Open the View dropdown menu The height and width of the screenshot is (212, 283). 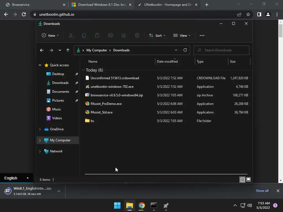(182, 36)
